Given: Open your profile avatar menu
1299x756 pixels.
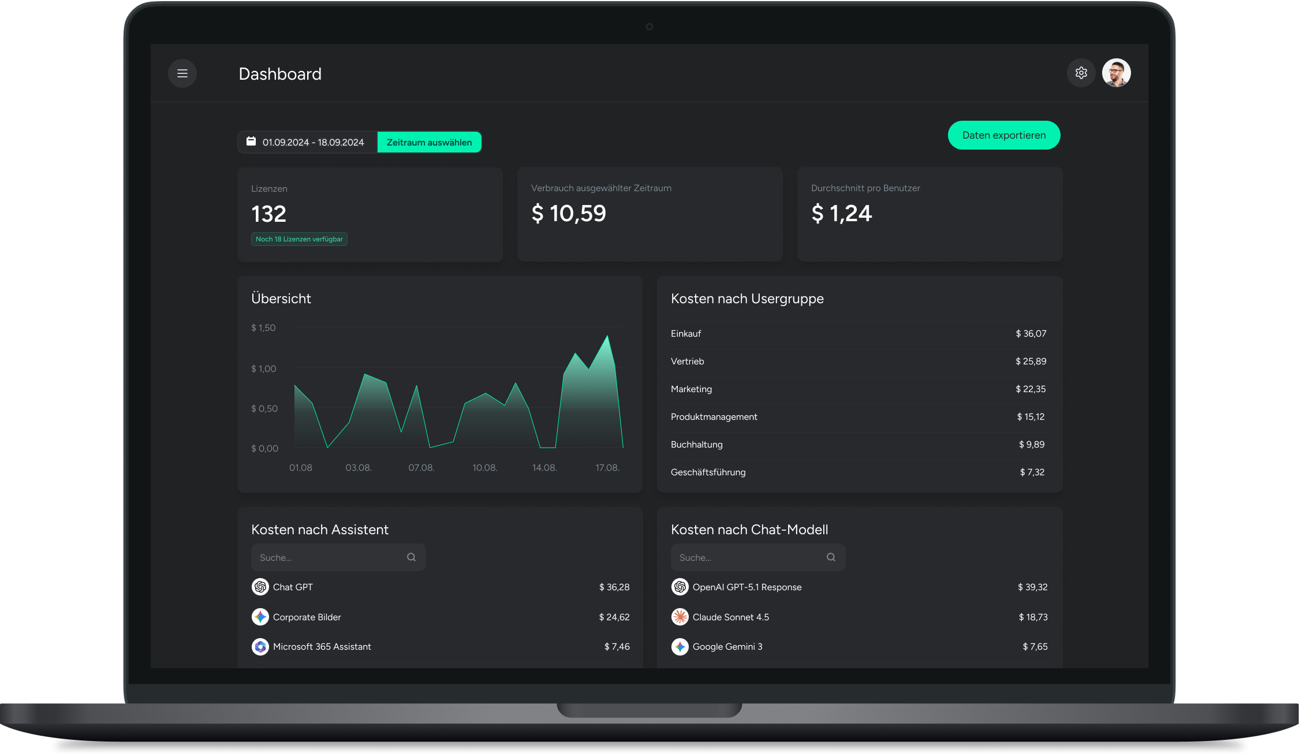Looking at the screenshot, I should point(1117,73).
